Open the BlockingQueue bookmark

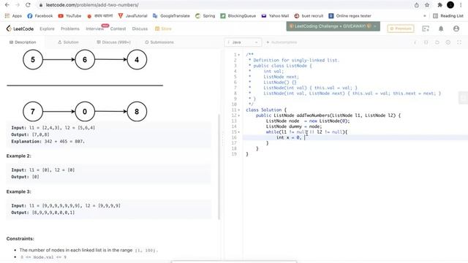click(238, 16)
